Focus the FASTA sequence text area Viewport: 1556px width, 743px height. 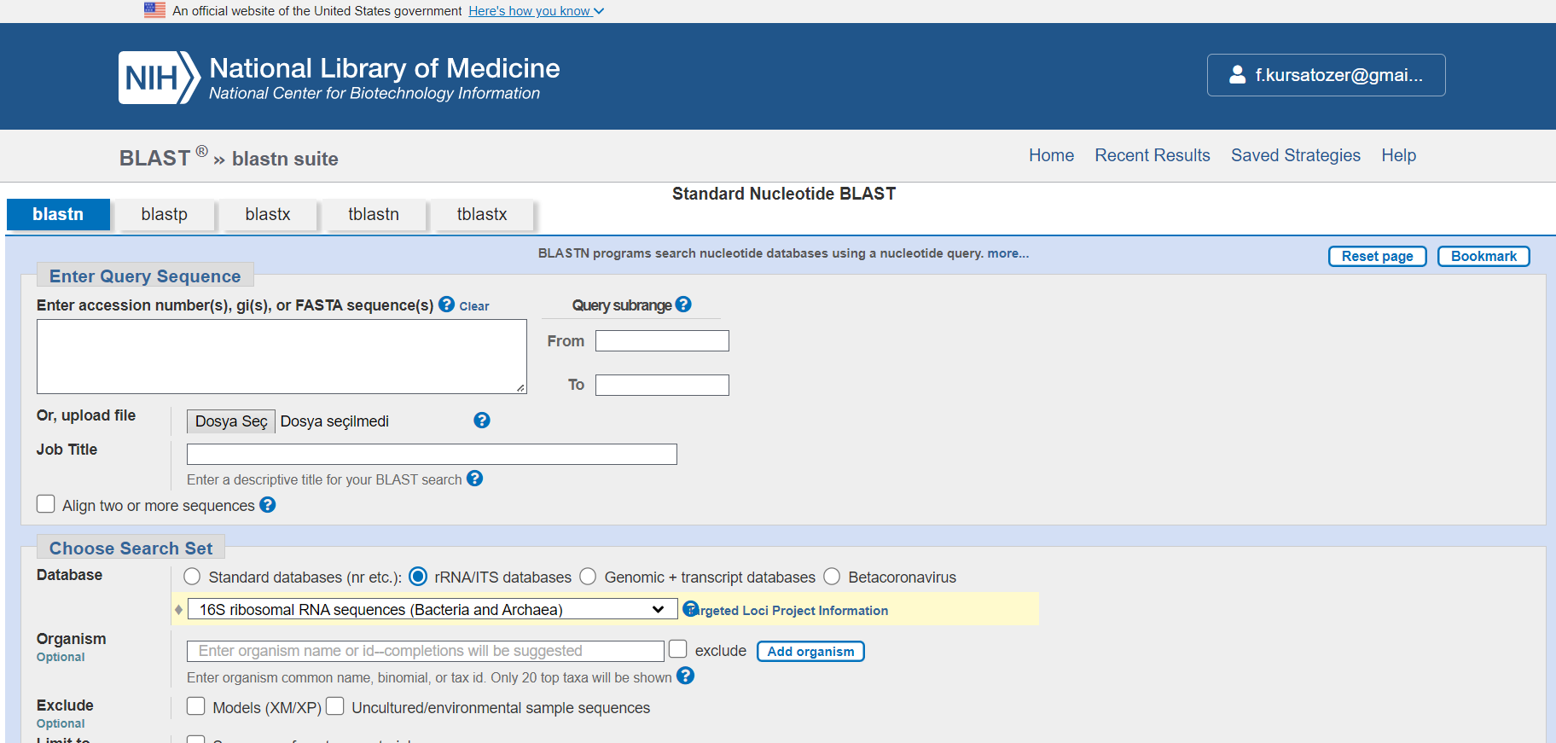click(282, 357)
